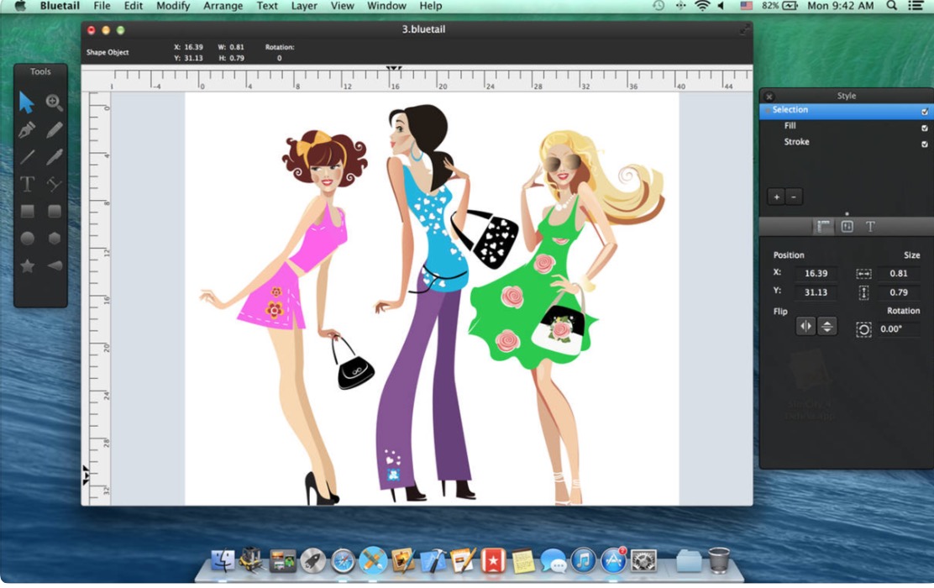Open the Layer menu
This screenshot has width=934, height=588.
pos(304,6)
